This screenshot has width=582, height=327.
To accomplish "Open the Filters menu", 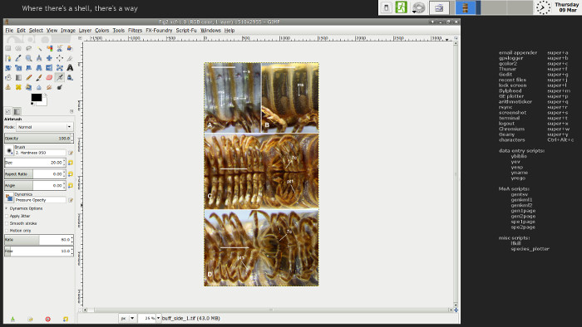I will pyautogui.click(x=135, y=31).
